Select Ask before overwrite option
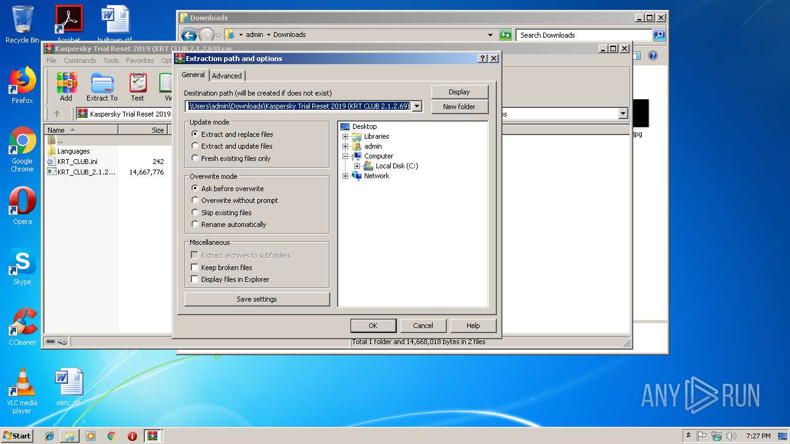This screenshot has height=444, width=790. point(228,189)
